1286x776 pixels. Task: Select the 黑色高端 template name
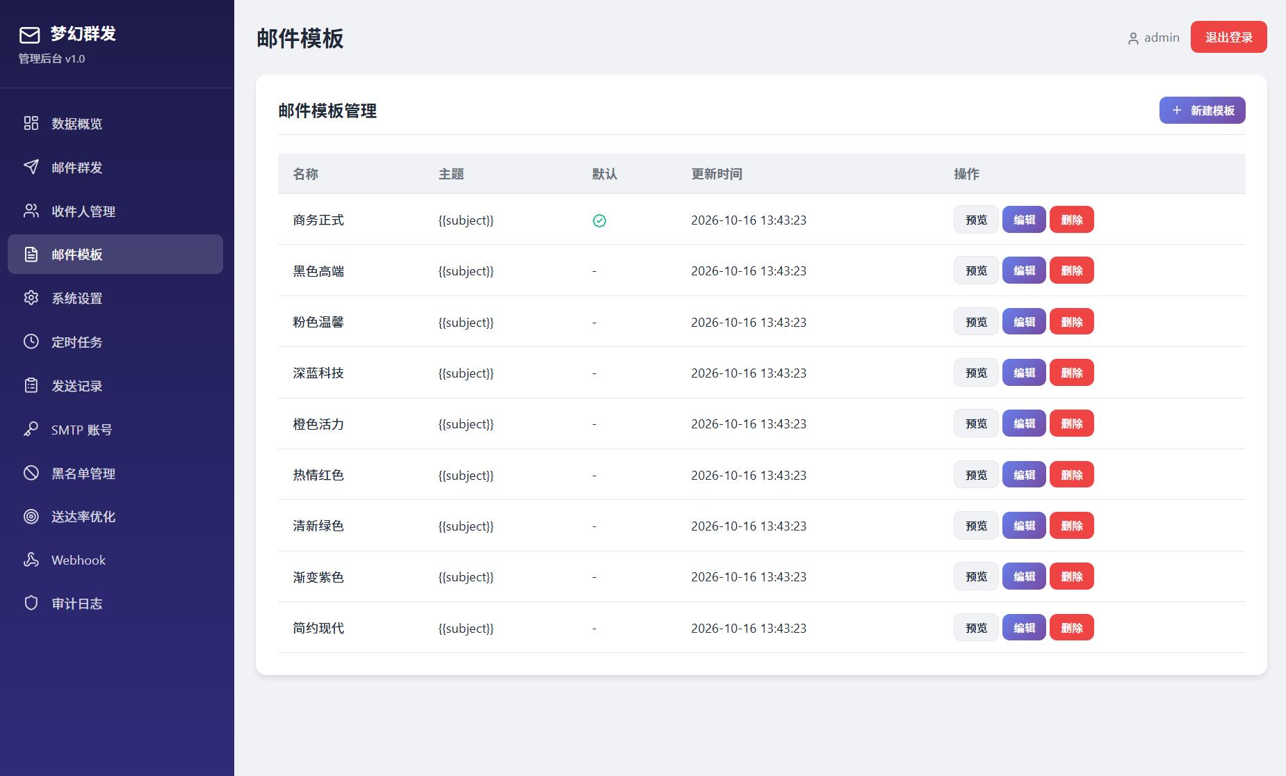tap(318, 271)
